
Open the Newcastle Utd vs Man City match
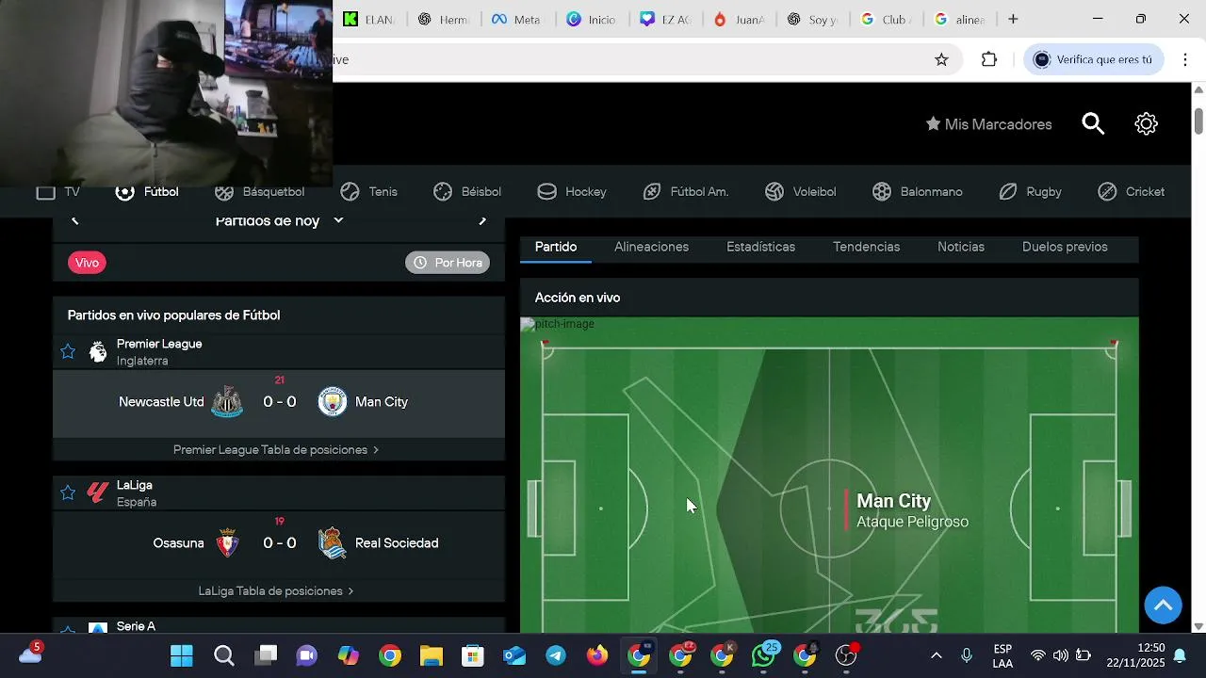279,403
